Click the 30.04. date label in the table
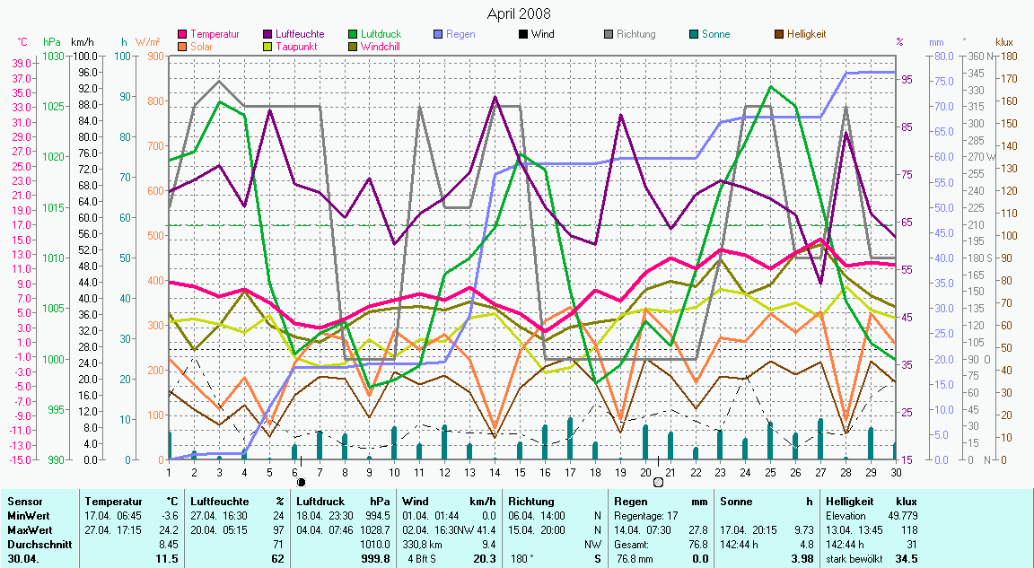The width and height of the screenshot is (1034, 568). (22, 558)
